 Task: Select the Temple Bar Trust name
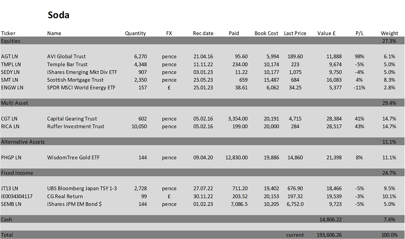coord(67,64)
